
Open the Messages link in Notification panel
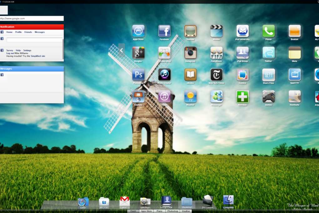pyautogui.click(x=40, y=32)
